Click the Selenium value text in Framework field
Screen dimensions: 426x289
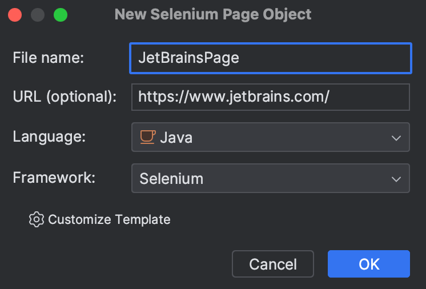[x=171, y=179]
